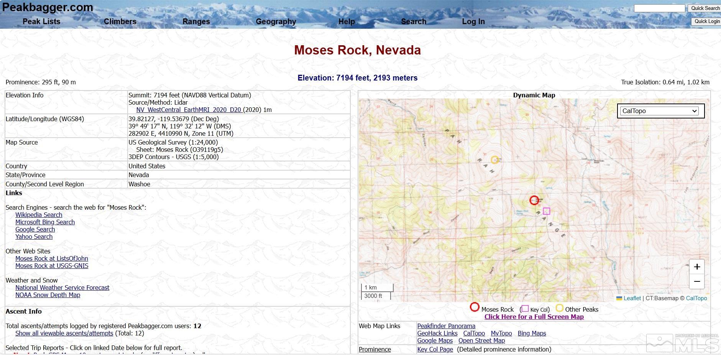
Task: Open the CalTopo map layer dropdown
Action: (x=659, y=111)
